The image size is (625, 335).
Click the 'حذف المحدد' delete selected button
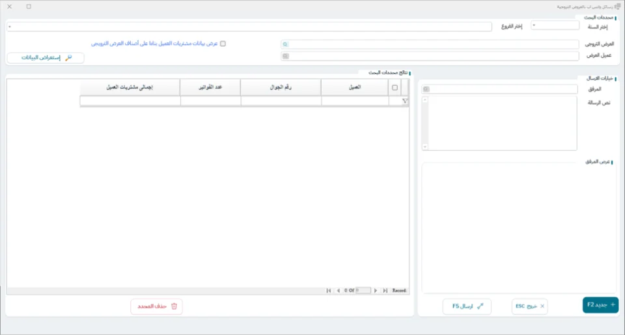point(157,306)
